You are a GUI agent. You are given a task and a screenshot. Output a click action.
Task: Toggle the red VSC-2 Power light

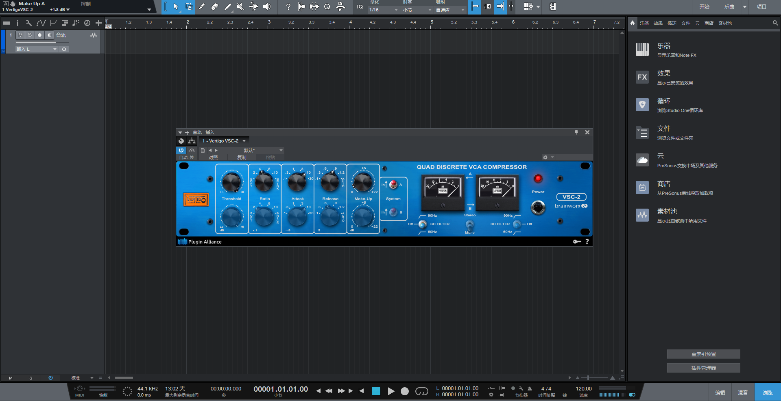pyautogui.click(x=538, y=178)
